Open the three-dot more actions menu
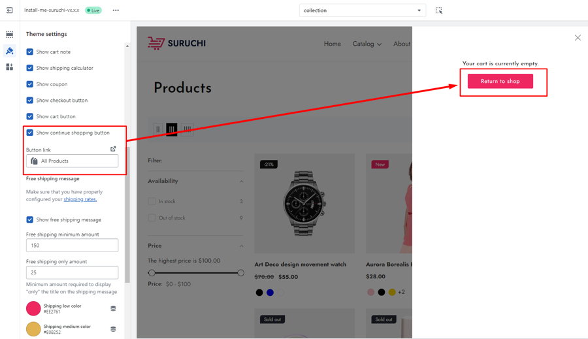588x339 pixels. point(116,10)
